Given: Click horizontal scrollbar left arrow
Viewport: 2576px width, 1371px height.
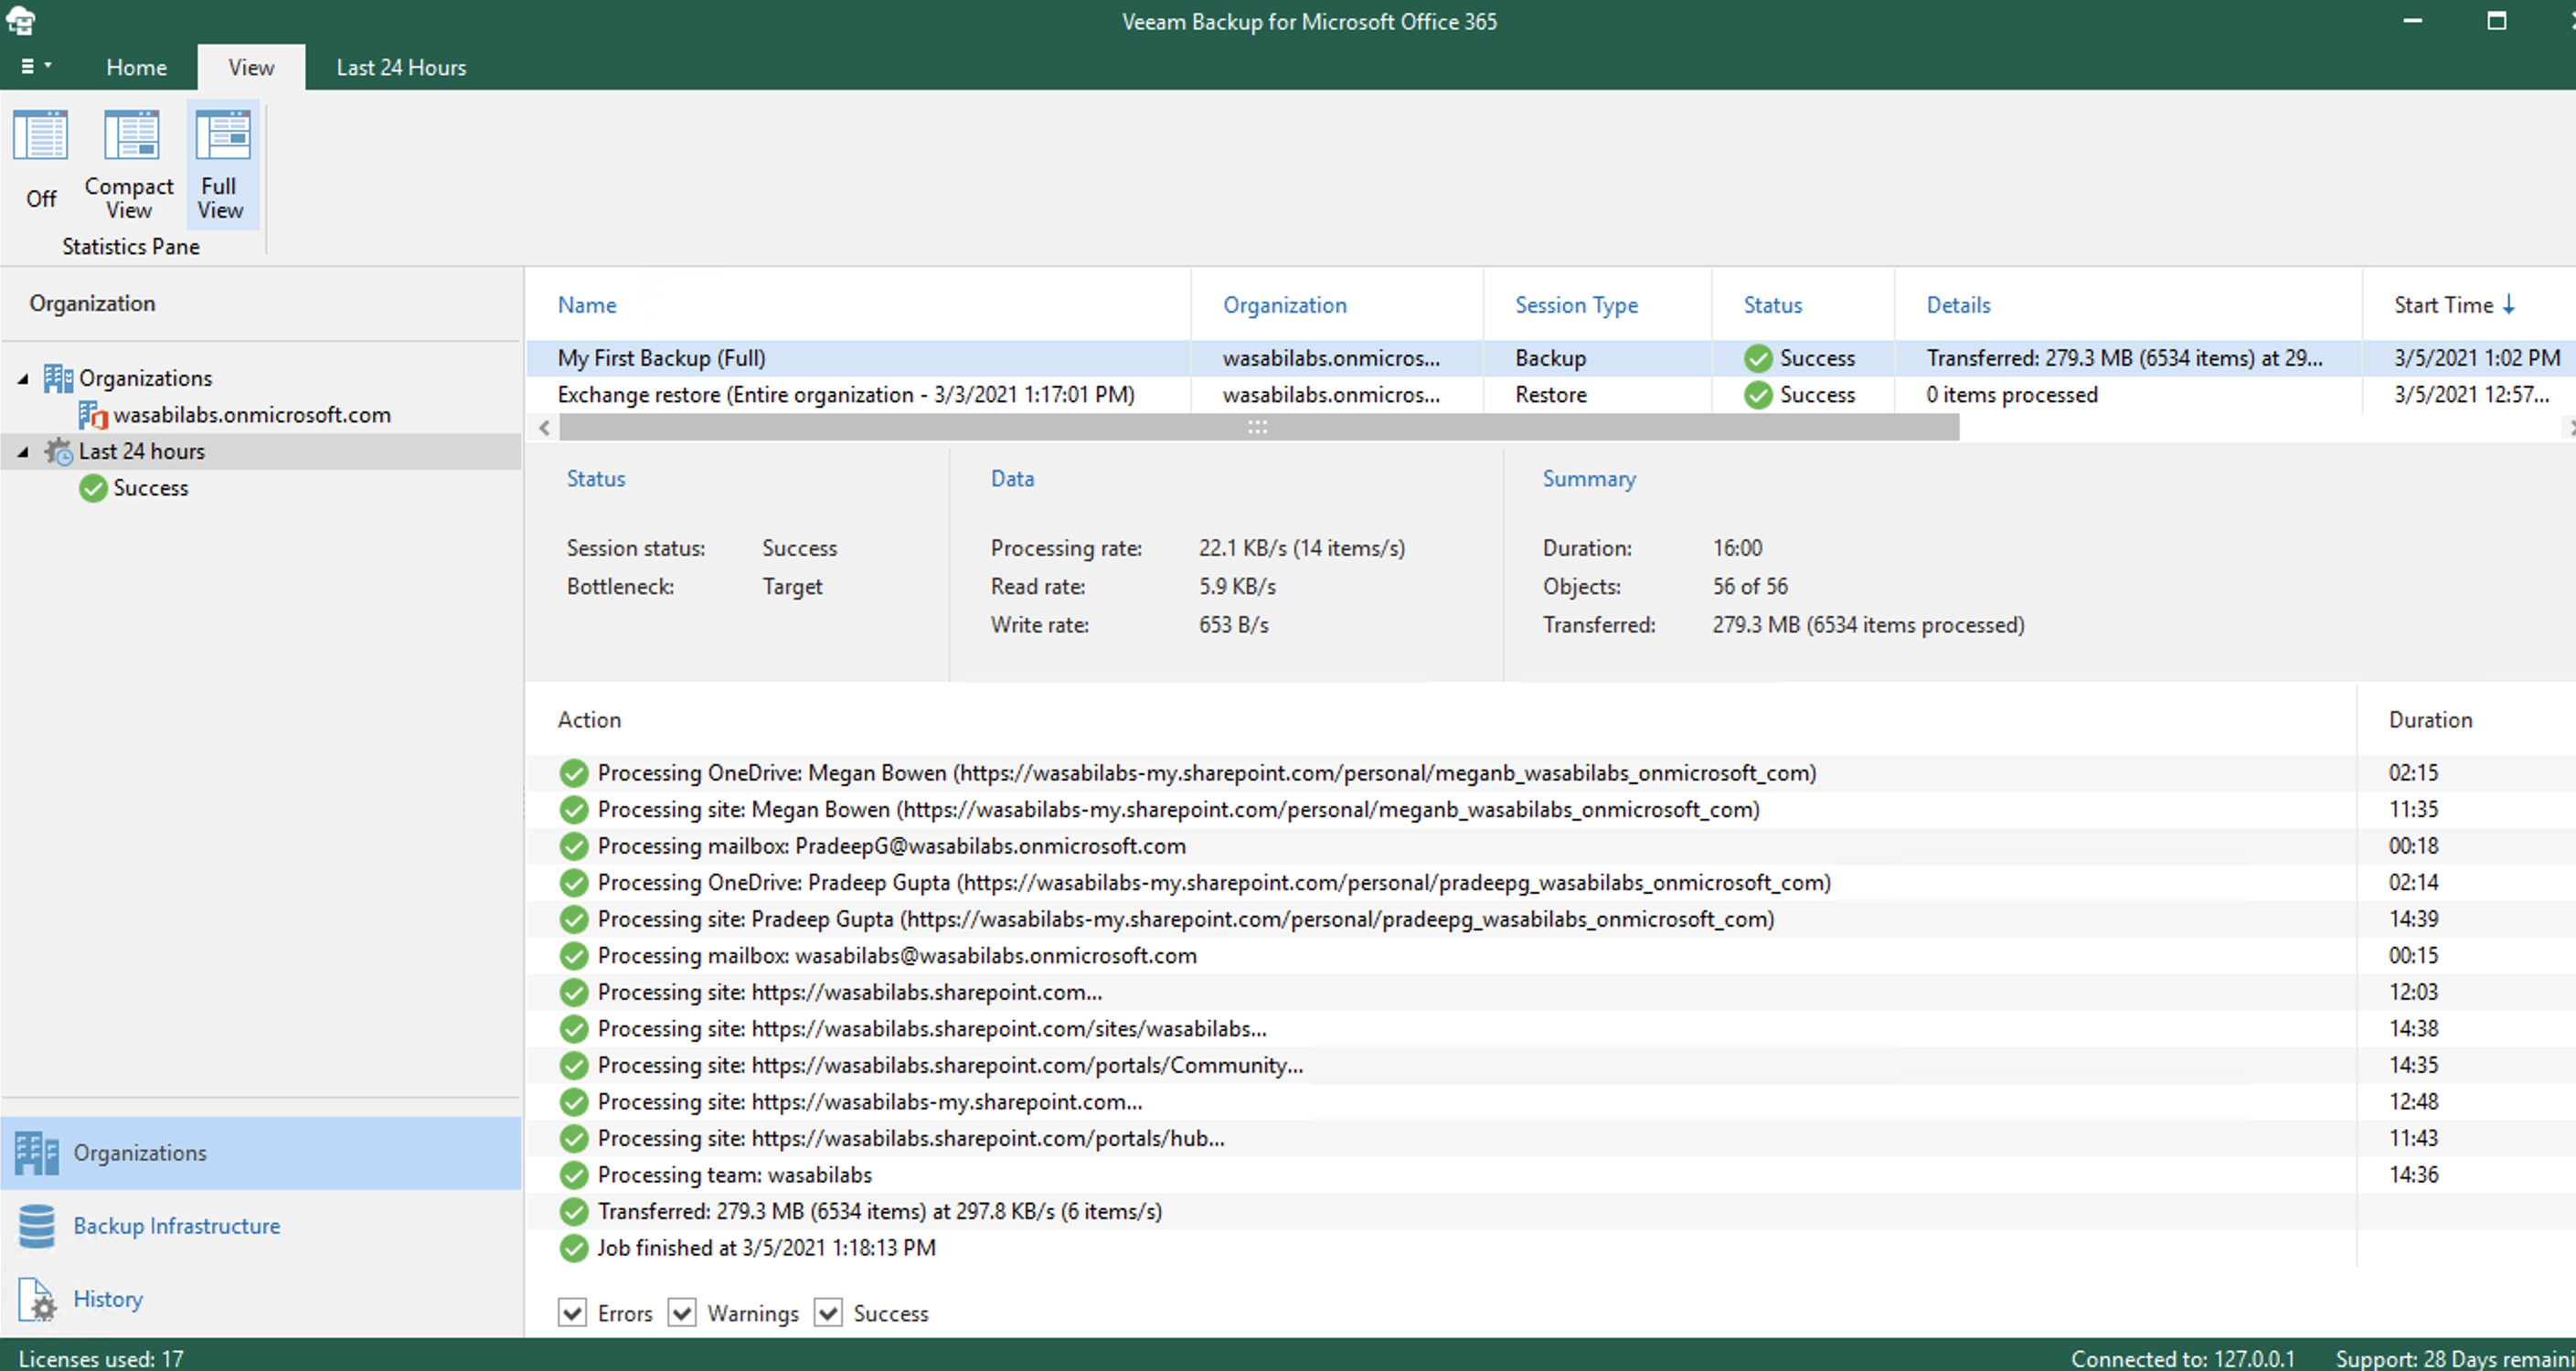Looking at the screenshot, I should pyautogui.click(x=544, y=428).
